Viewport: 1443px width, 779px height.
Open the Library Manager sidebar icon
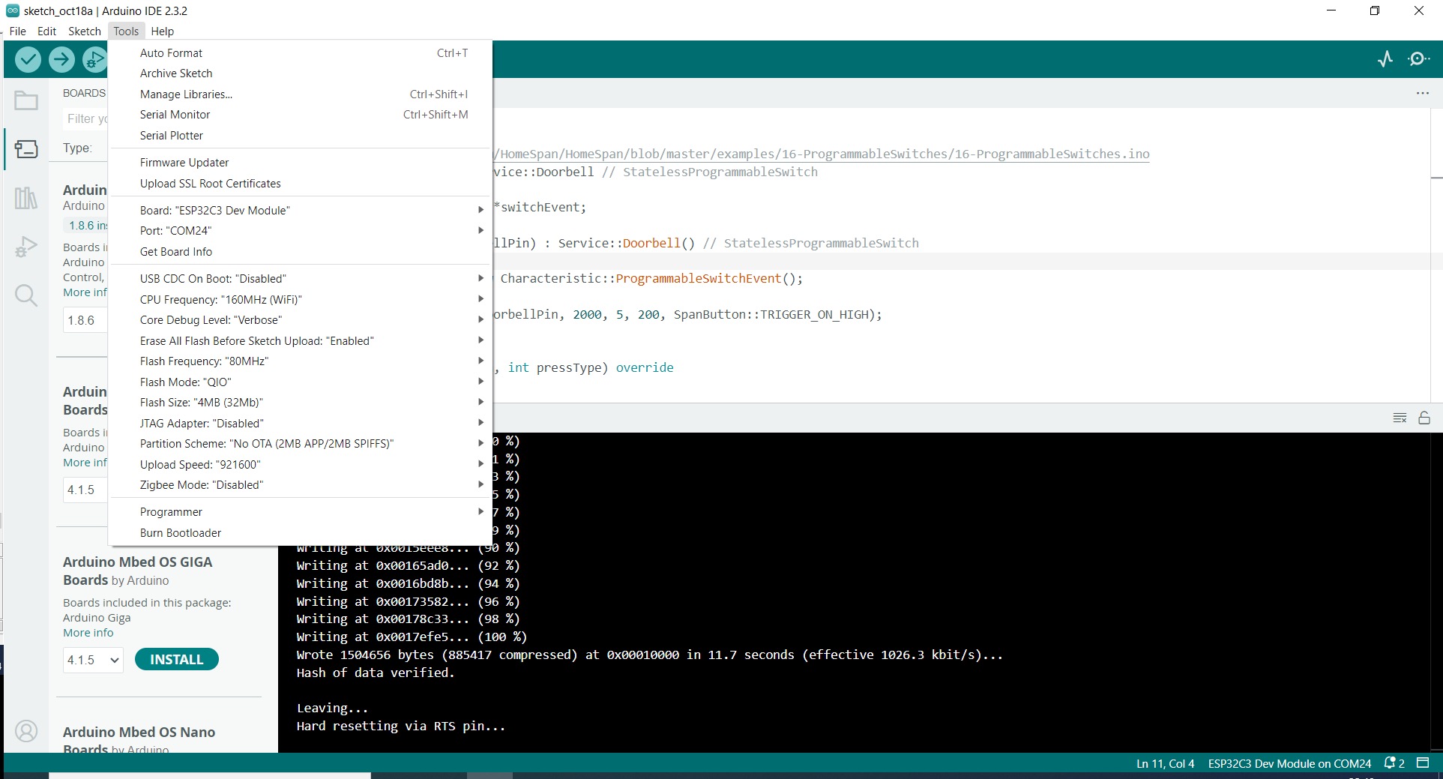(26, 198)
